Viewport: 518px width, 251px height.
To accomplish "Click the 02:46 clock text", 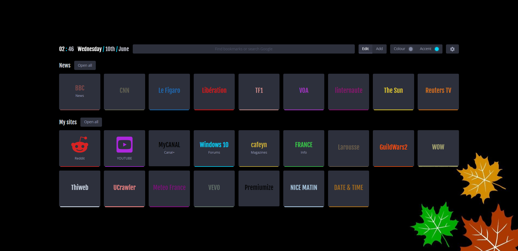I will (66, 49).
